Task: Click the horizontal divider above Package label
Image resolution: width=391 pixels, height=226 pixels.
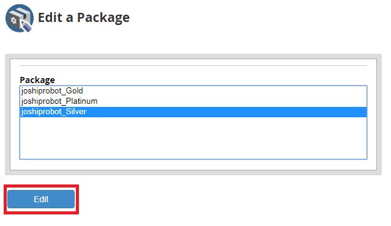Action: coord(193,66)
